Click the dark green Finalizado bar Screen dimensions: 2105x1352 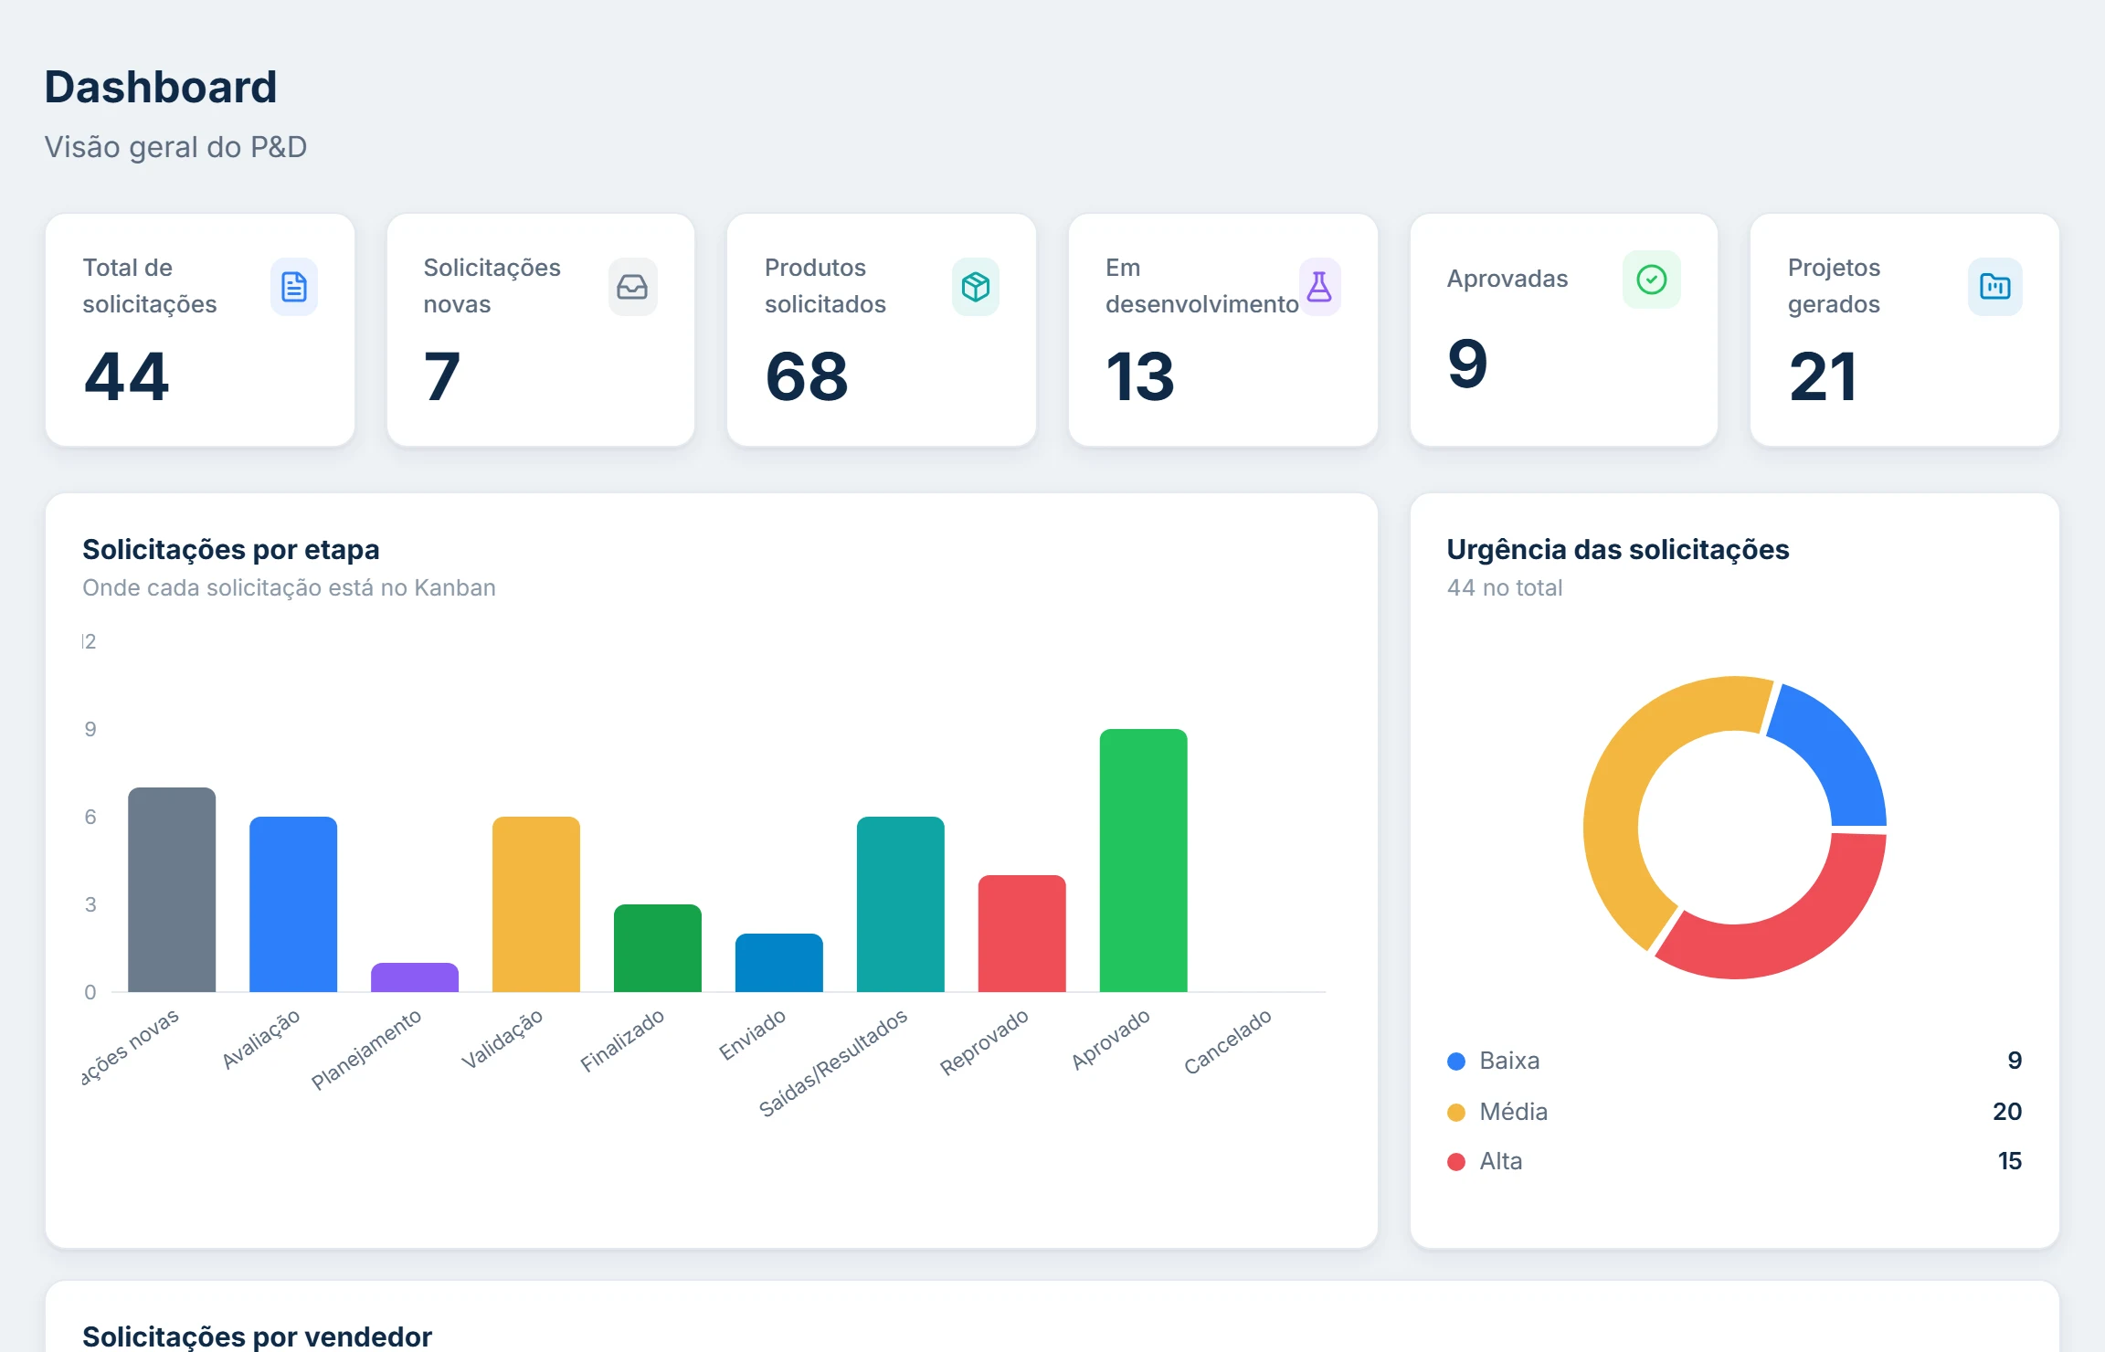[x=658, y=948]
